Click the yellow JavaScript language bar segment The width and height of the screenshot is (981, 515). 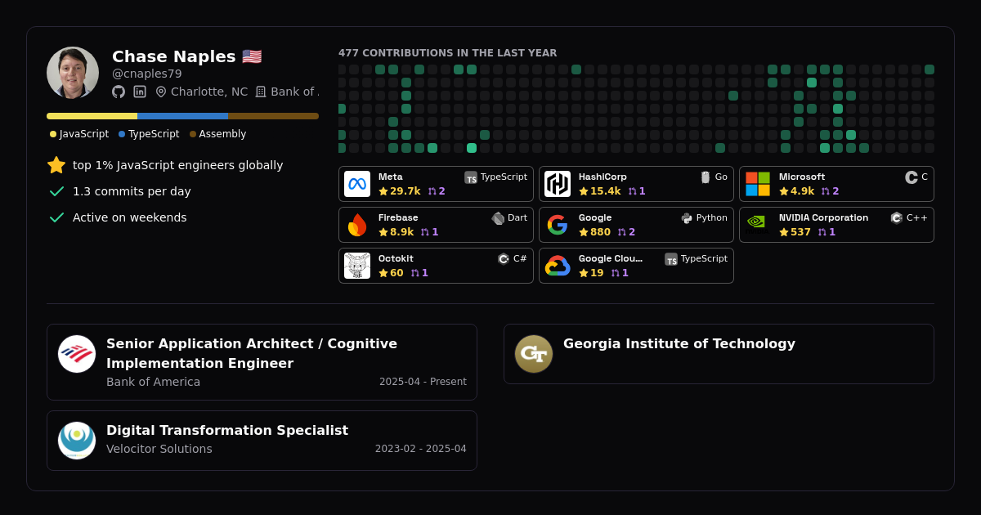(92, 116)
